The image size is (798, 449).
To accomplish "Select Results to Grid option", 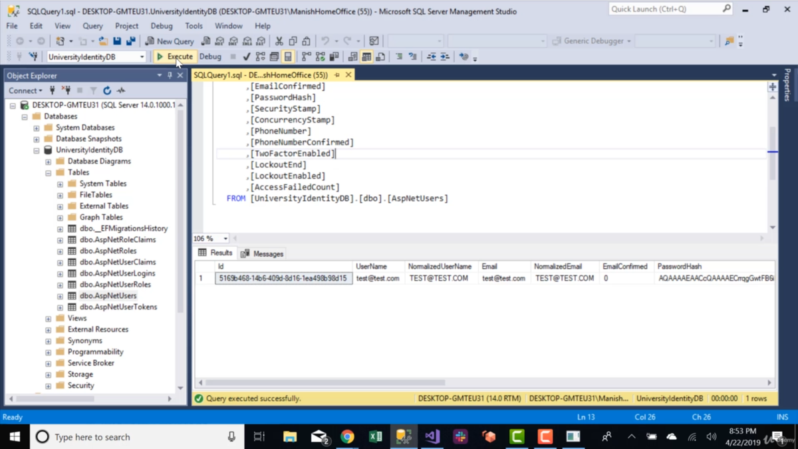I will (x=366, y=57).
